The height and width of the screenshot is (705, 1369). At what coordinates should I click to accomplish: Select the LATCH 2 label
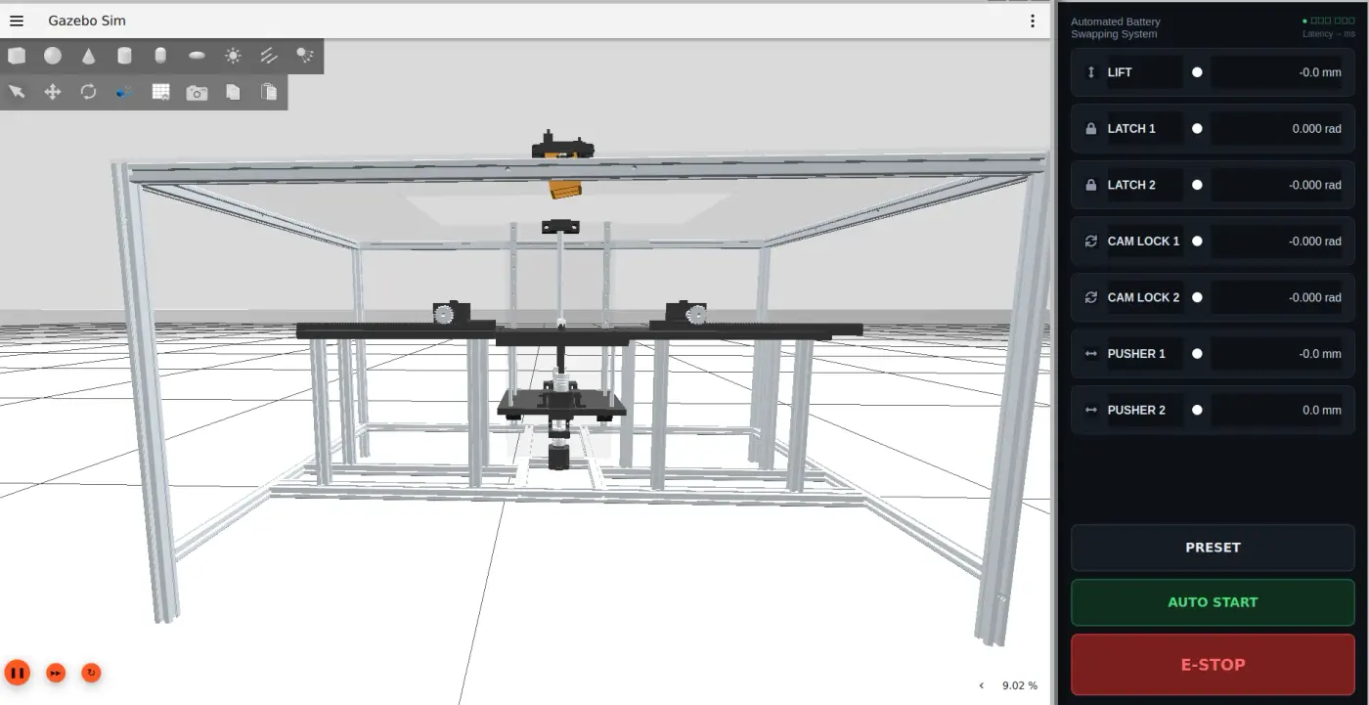1131,185
